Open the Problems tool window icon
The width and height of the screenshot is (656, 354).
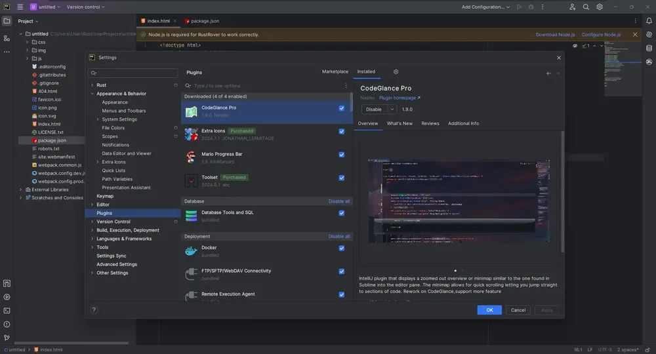[7, 324]
